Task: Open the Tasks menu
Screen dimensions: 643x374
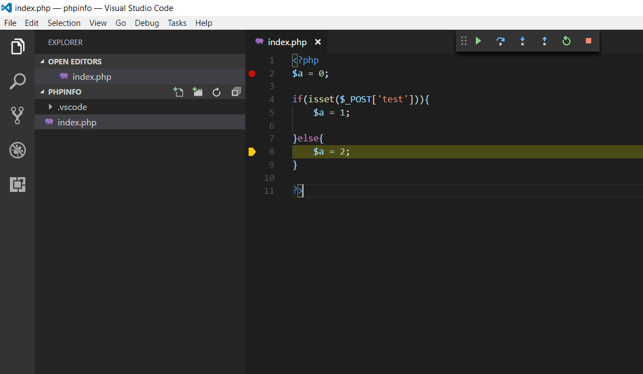Action: [x=177, y=23]
